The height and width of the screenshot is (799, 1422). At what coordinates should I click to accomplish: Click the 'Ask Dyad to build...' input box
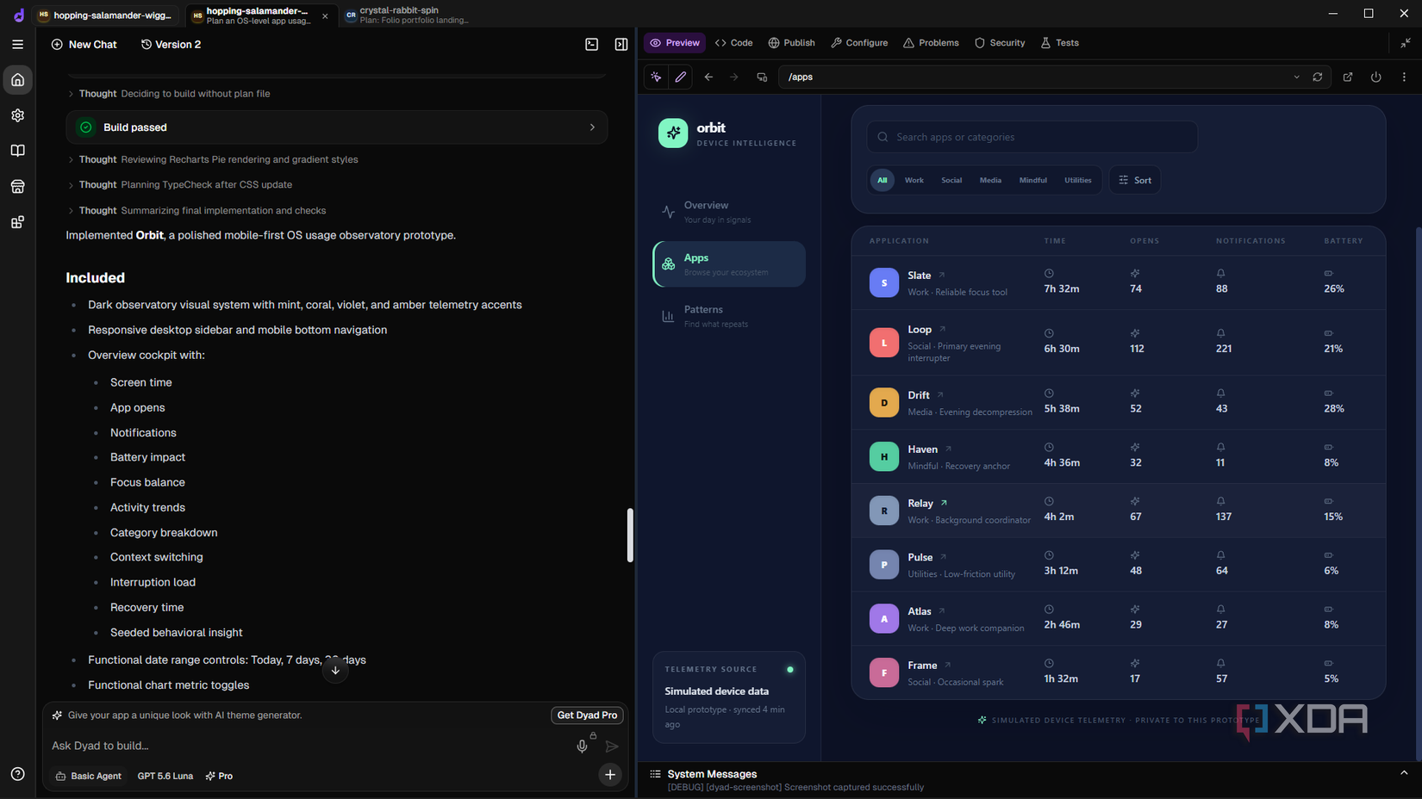coord(310,746)
